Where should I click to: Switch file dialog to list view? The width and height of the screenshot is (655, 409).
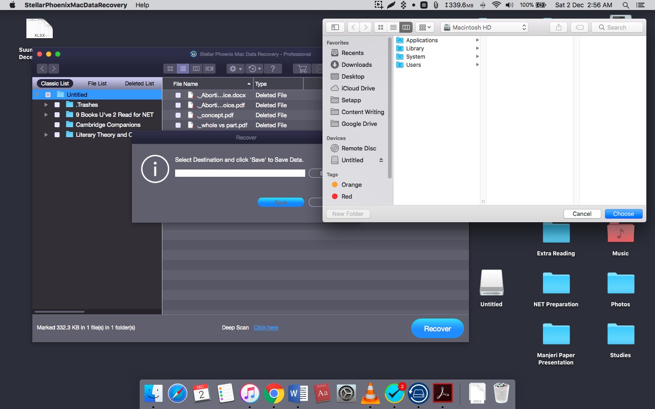click(x=393, y=27)
